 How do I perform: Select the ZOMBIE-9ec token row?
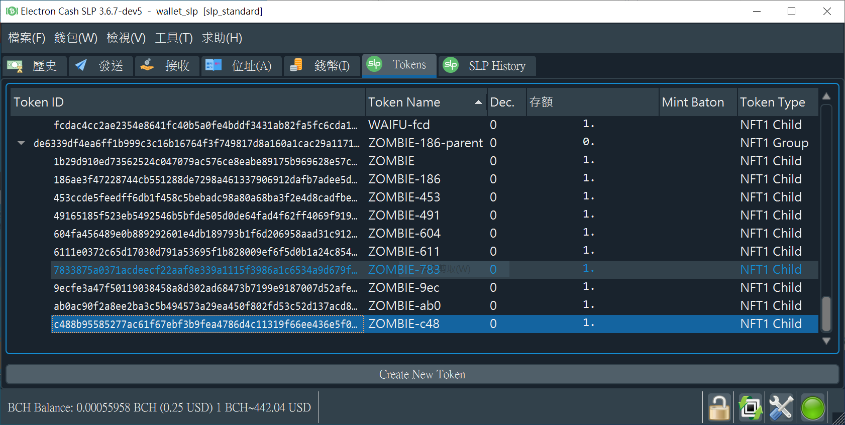(435, 288)
